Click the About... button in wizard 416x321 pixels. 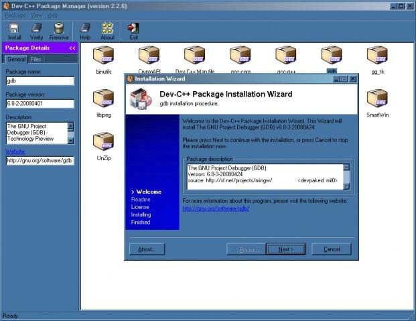tap(147, 249)
